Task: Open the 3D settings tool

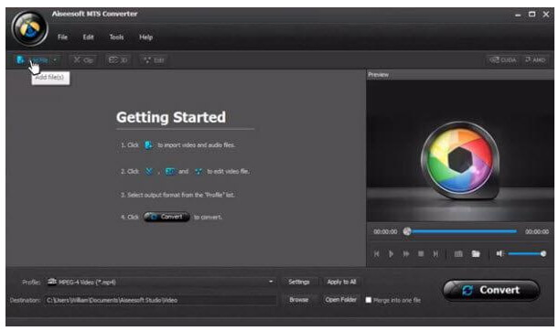Action: coord(118,60)
